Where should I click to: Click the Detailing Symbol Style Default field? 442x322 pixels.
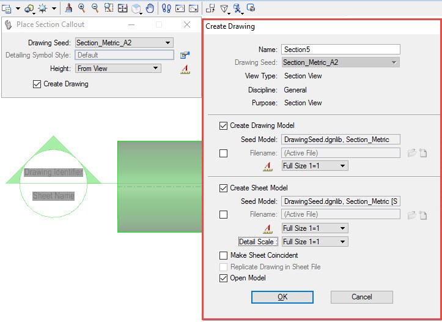pos(124,55)
